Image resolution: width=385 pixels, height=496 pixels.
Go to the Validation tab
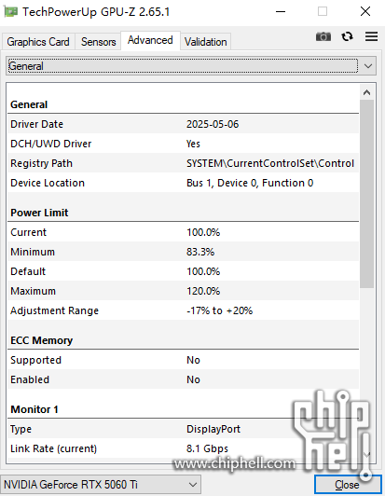206,42
